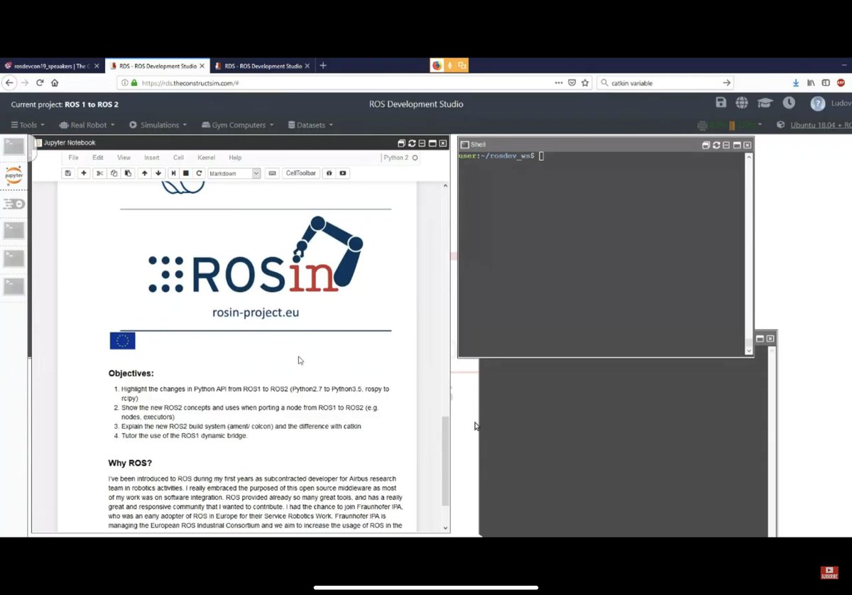The width and height of the screenshot is (852, 595).
Task: Click the gift icon in Jupyter toolbar
Action: coord(329,173)
